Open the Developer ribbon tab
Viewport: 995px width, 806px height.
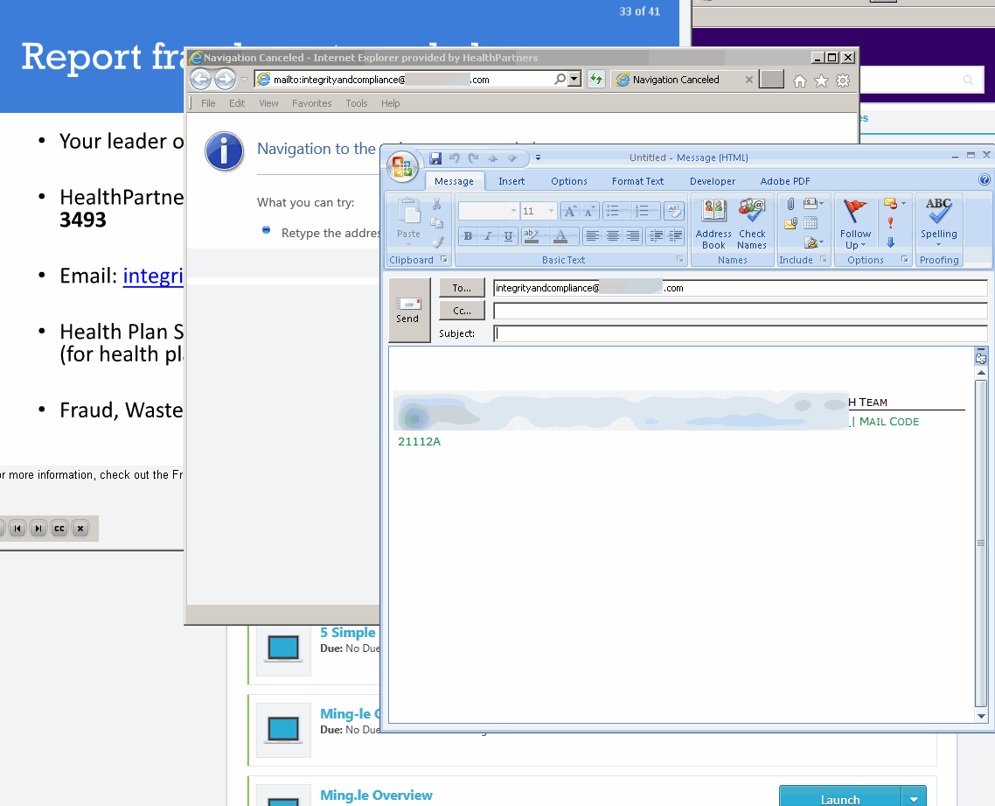(x=713, y=181)
